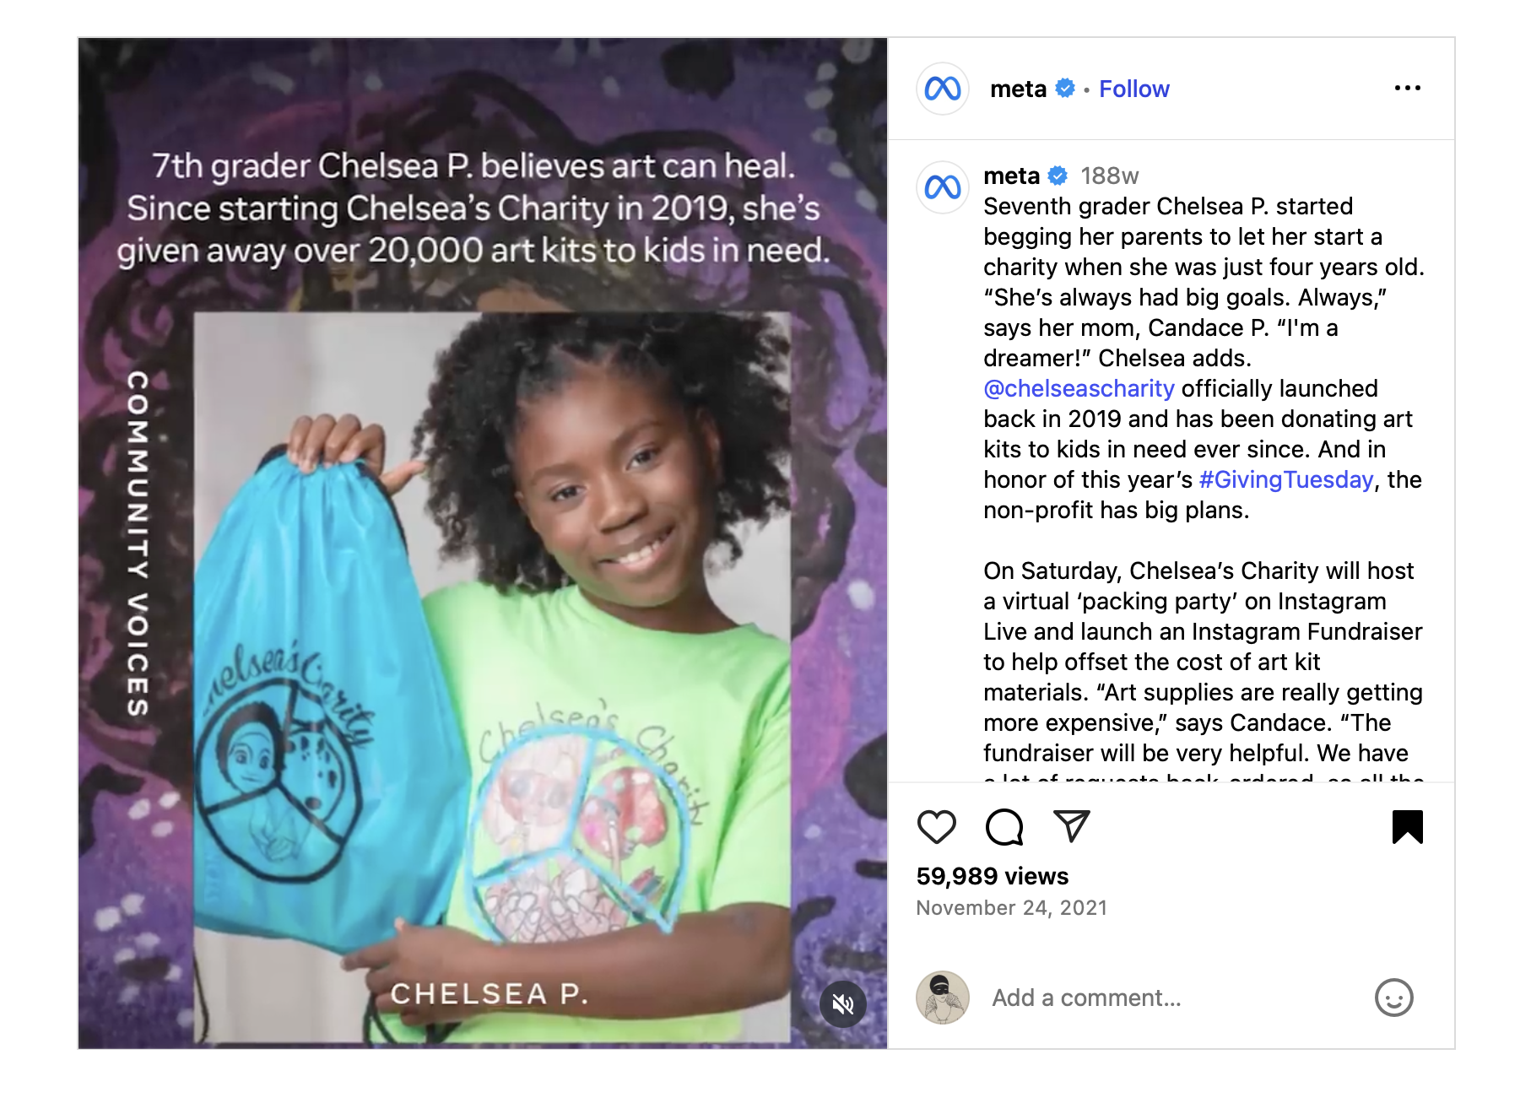Like the post with the heart icon
The height and width of the screenshot is (1114, 1531).
click(936, 827)
